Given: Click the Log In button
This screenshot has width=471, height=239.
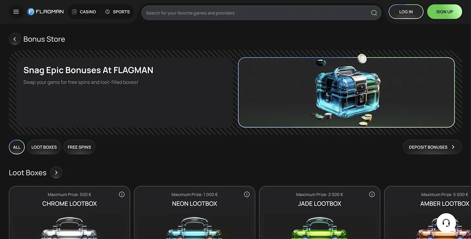Looking at the screenshot, I should click(406, 12).
